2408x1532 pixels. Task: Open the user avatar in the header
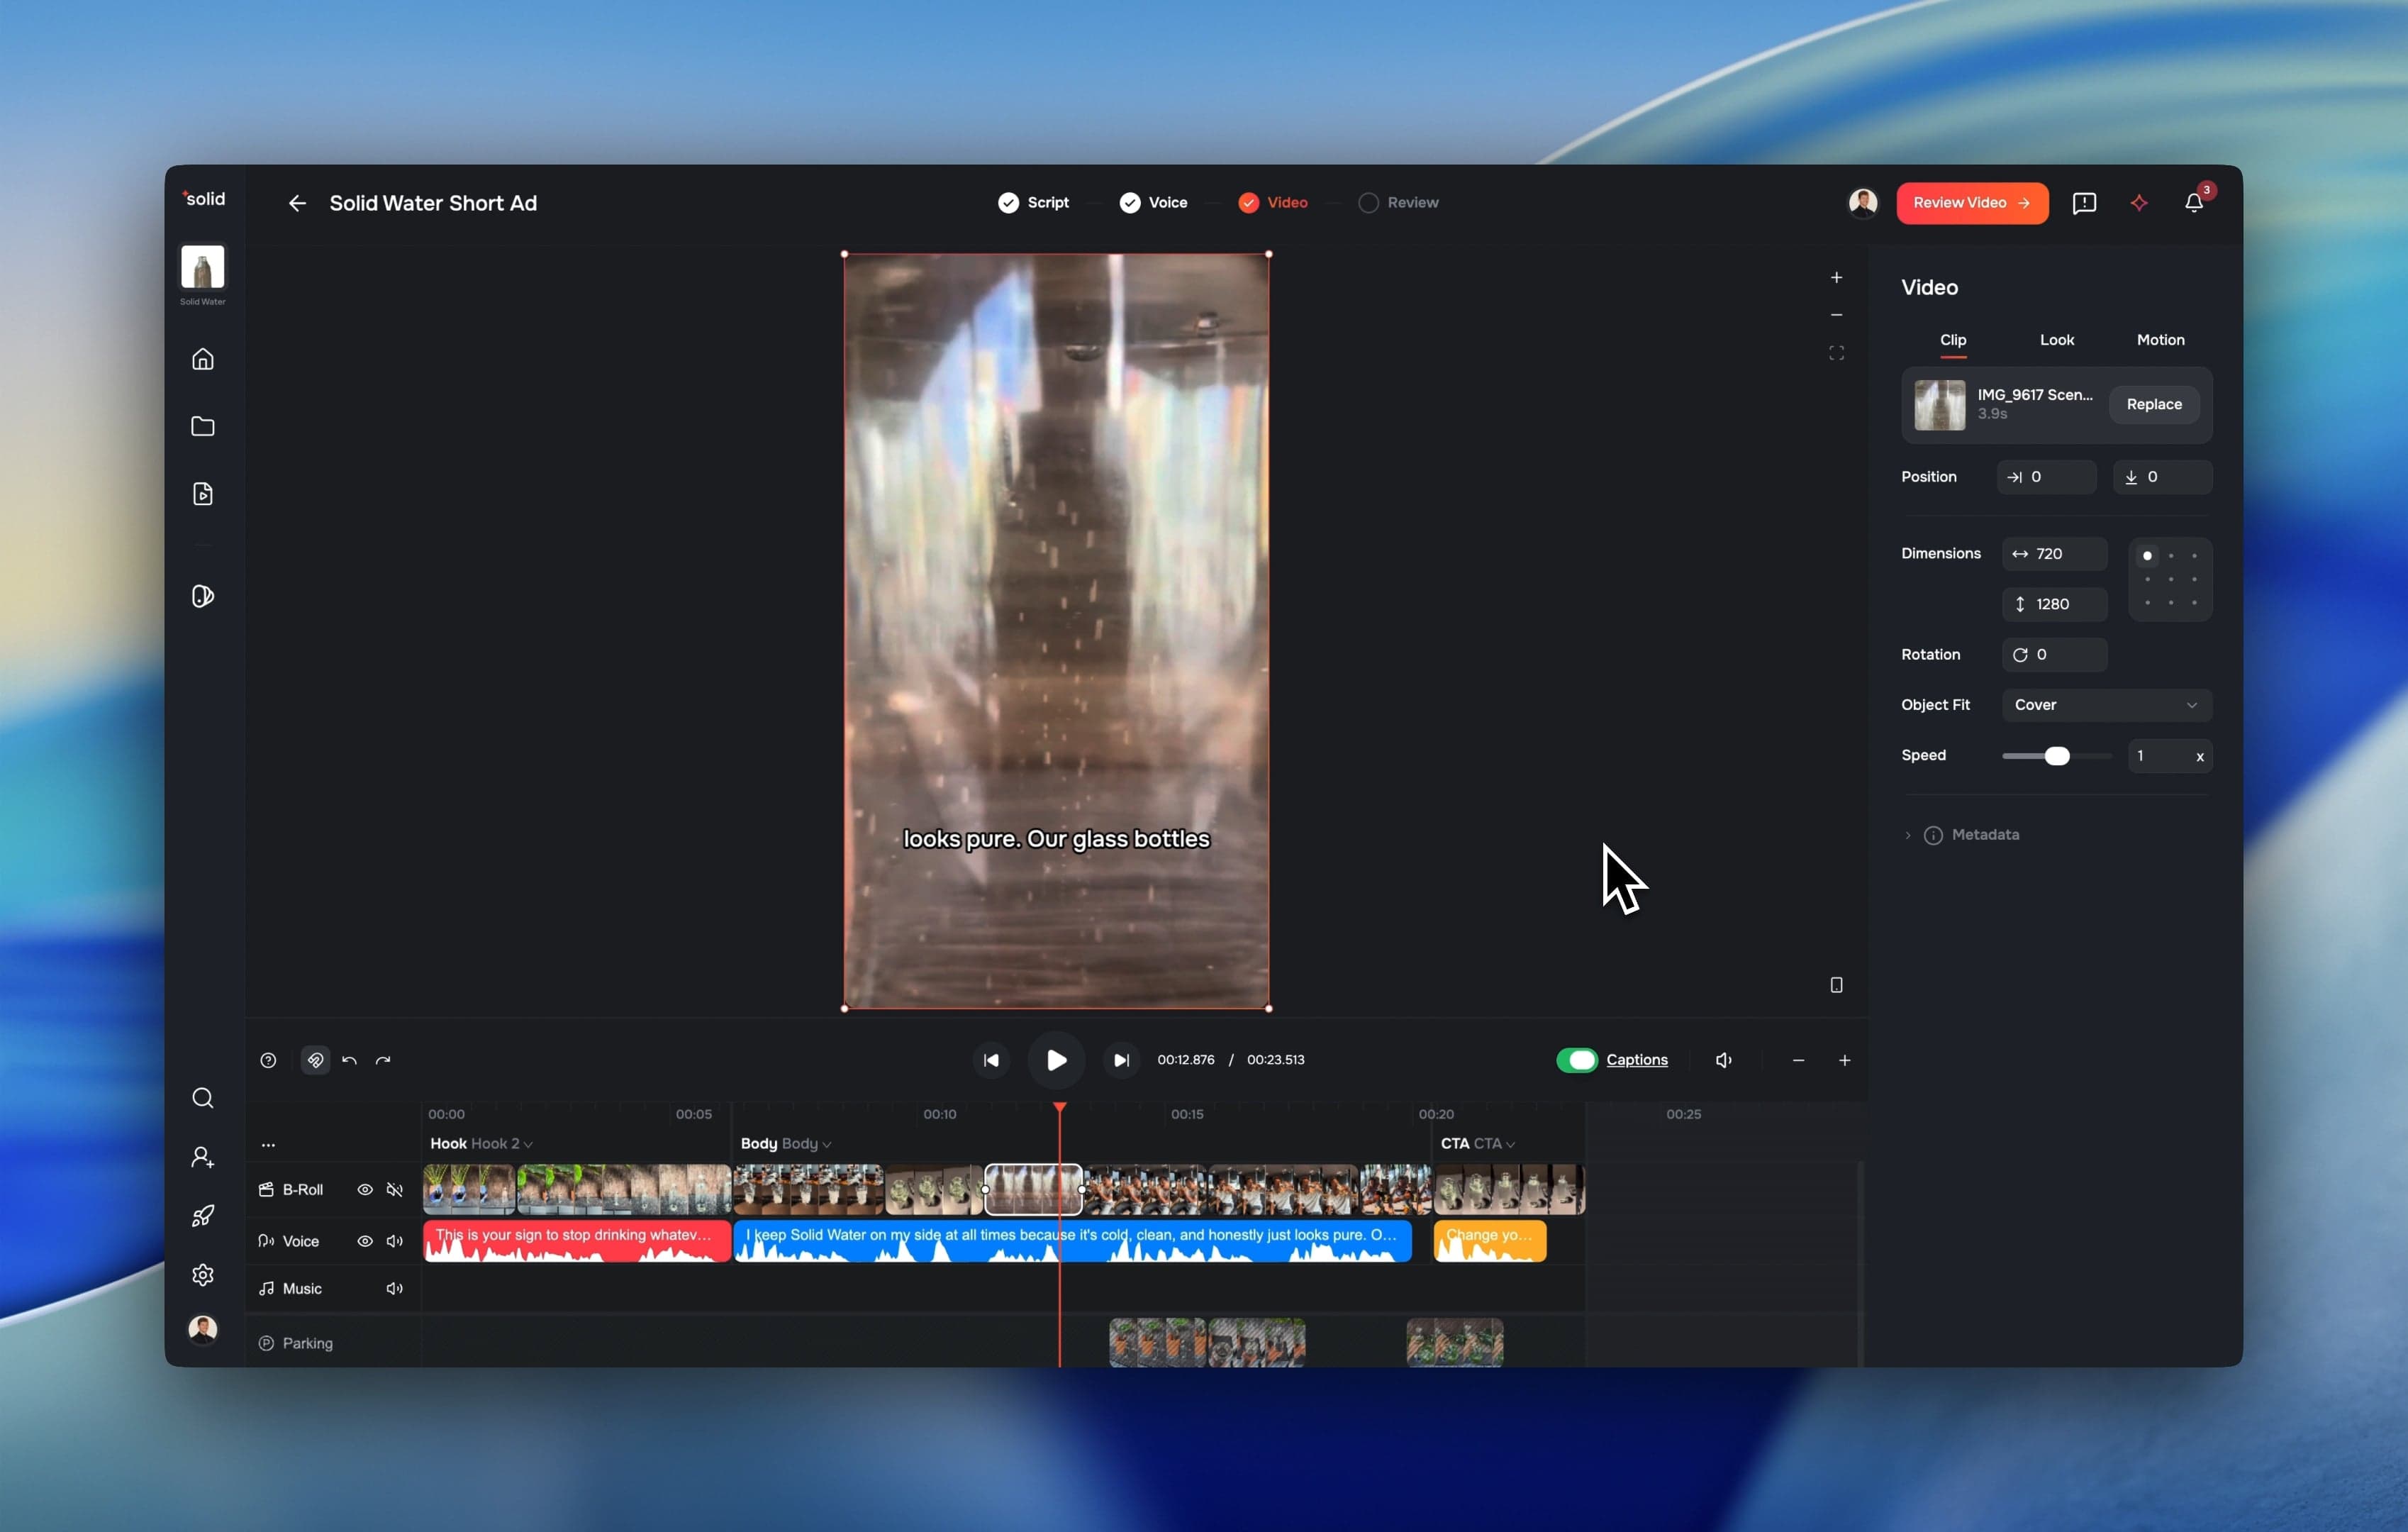tap(1863, 203)
